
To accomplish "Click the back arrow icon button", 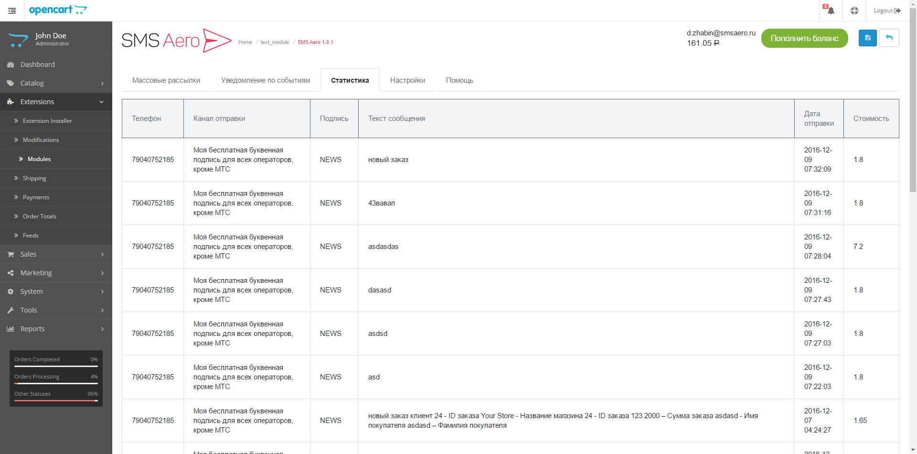I will [x=889, y=38].
